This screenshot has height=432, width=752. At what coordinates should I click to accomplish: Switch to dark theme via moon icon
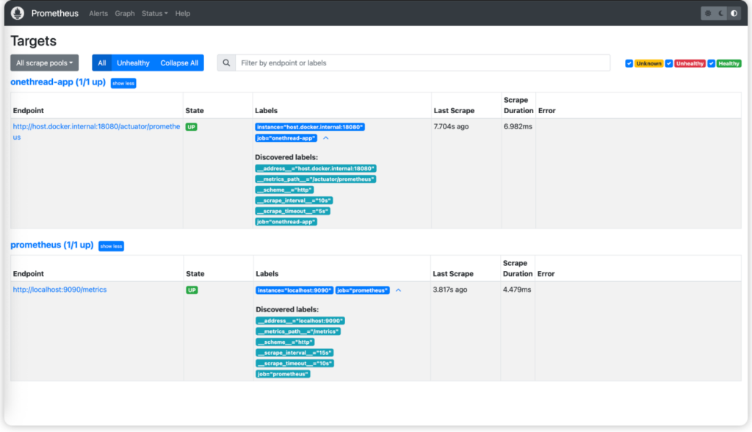click(x=720, y=13)
